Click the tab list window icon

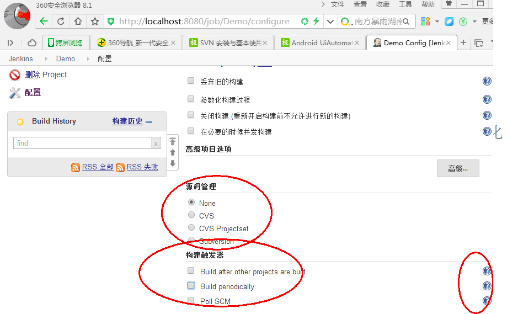[479, 43]
